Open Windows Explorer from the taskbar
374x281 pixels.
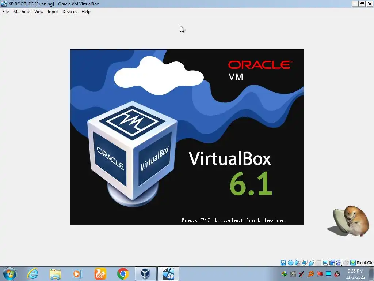(55, 274)
